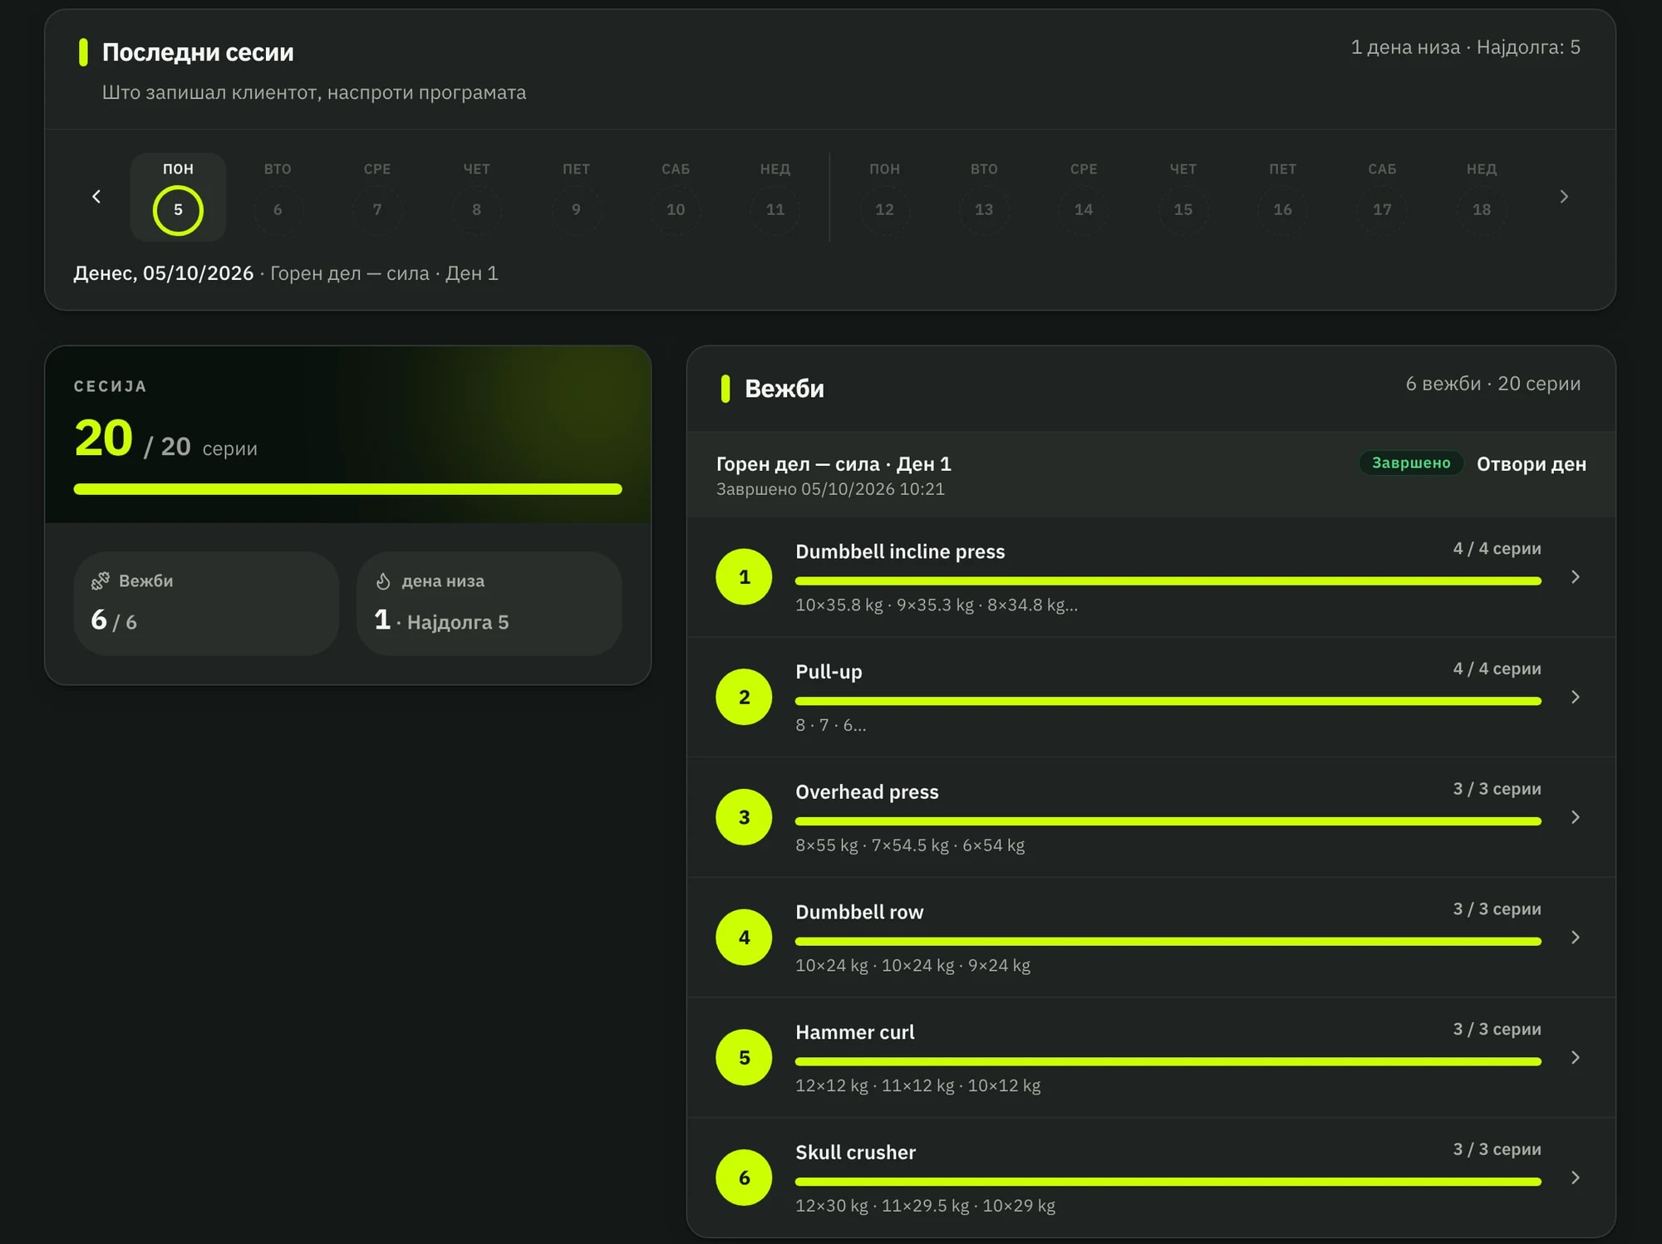Expand the Skull crusher row chevron

click(x=1575, y=1178)
